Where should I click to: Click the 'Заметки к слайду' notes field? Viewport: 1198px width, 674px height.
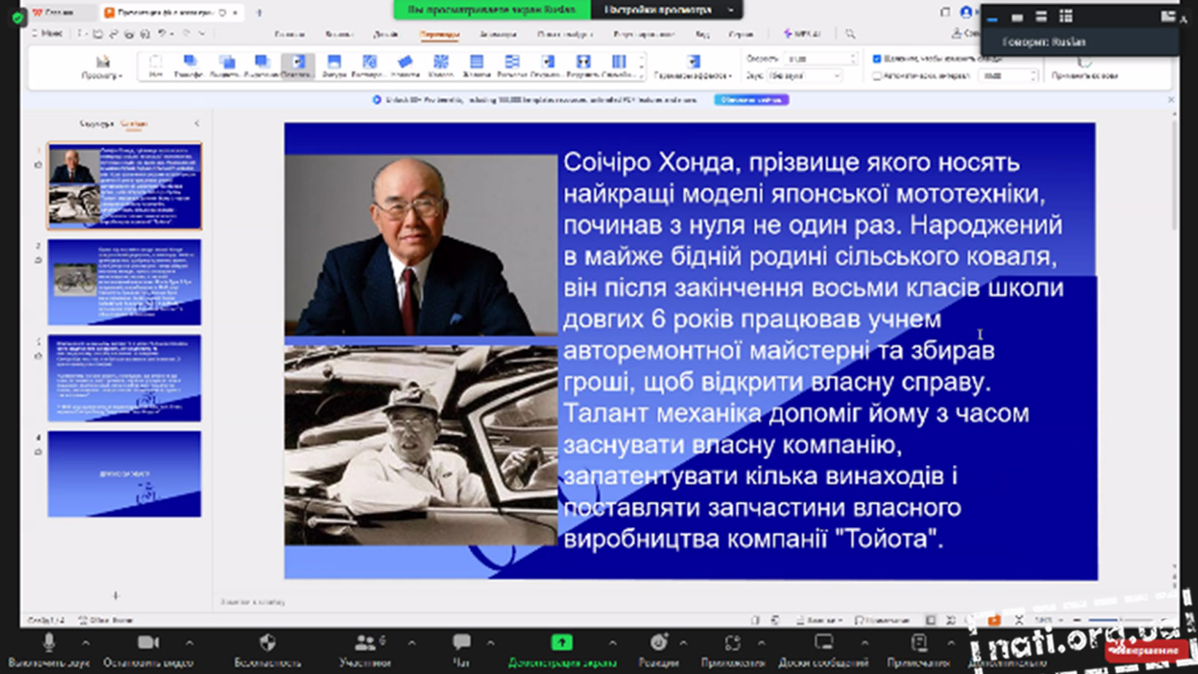click(252, 602)
